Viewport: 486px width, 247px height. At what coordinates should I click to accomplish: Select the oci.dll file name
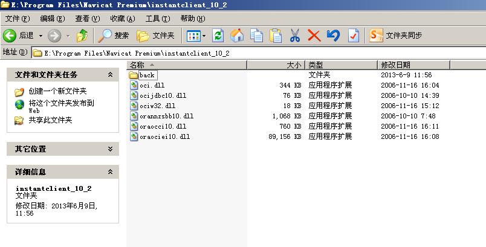152,85
